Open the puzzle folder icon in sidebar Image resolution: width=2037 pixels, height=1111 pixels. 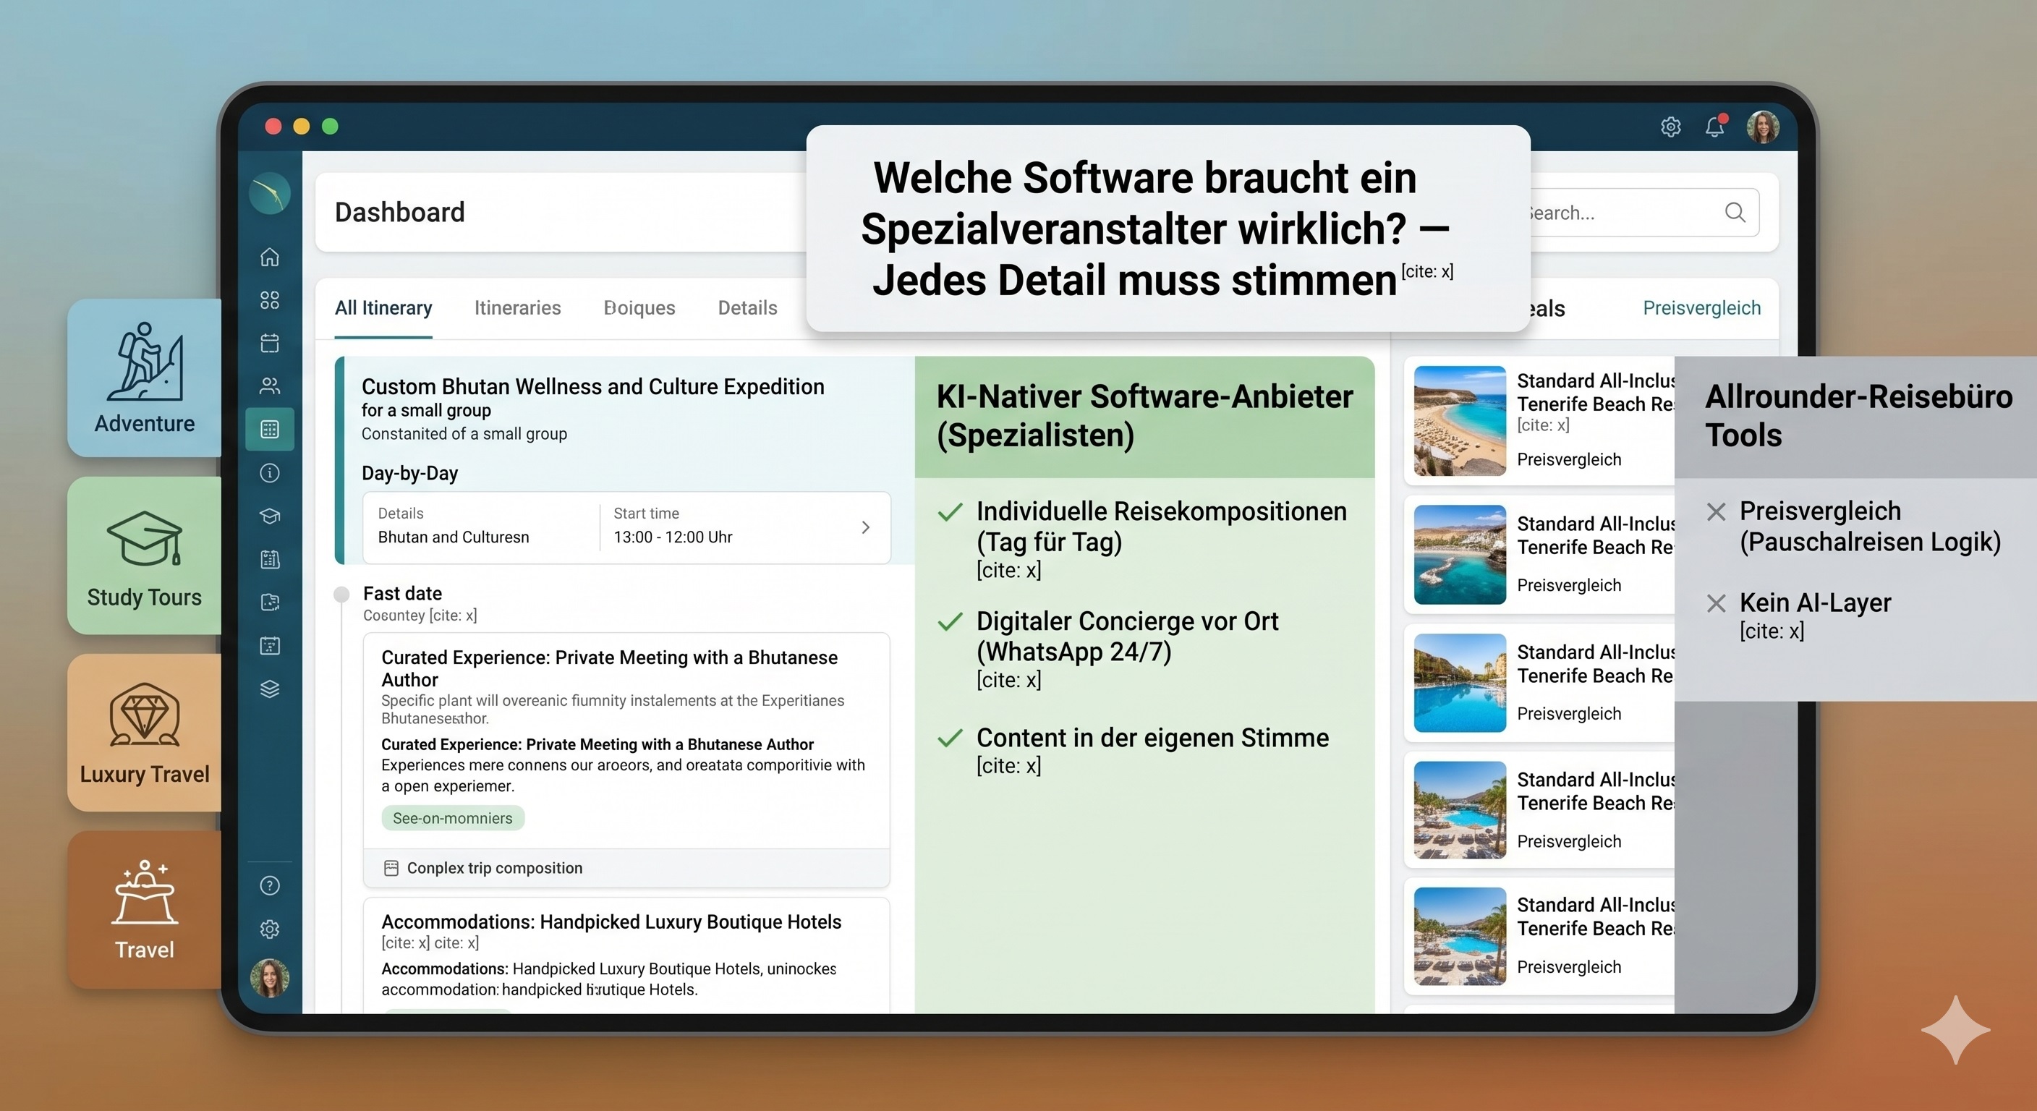[x=270, y=603]
